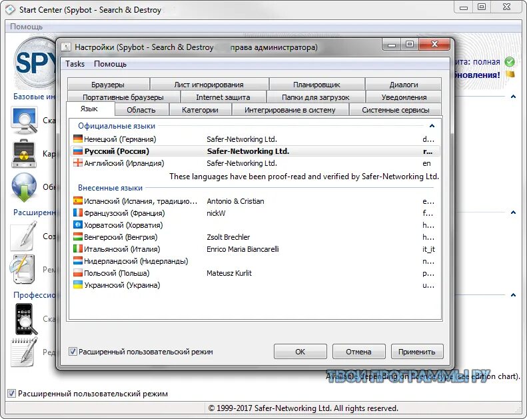Click the Russian flag icon

pyautogui.click(x=78, y=151)
